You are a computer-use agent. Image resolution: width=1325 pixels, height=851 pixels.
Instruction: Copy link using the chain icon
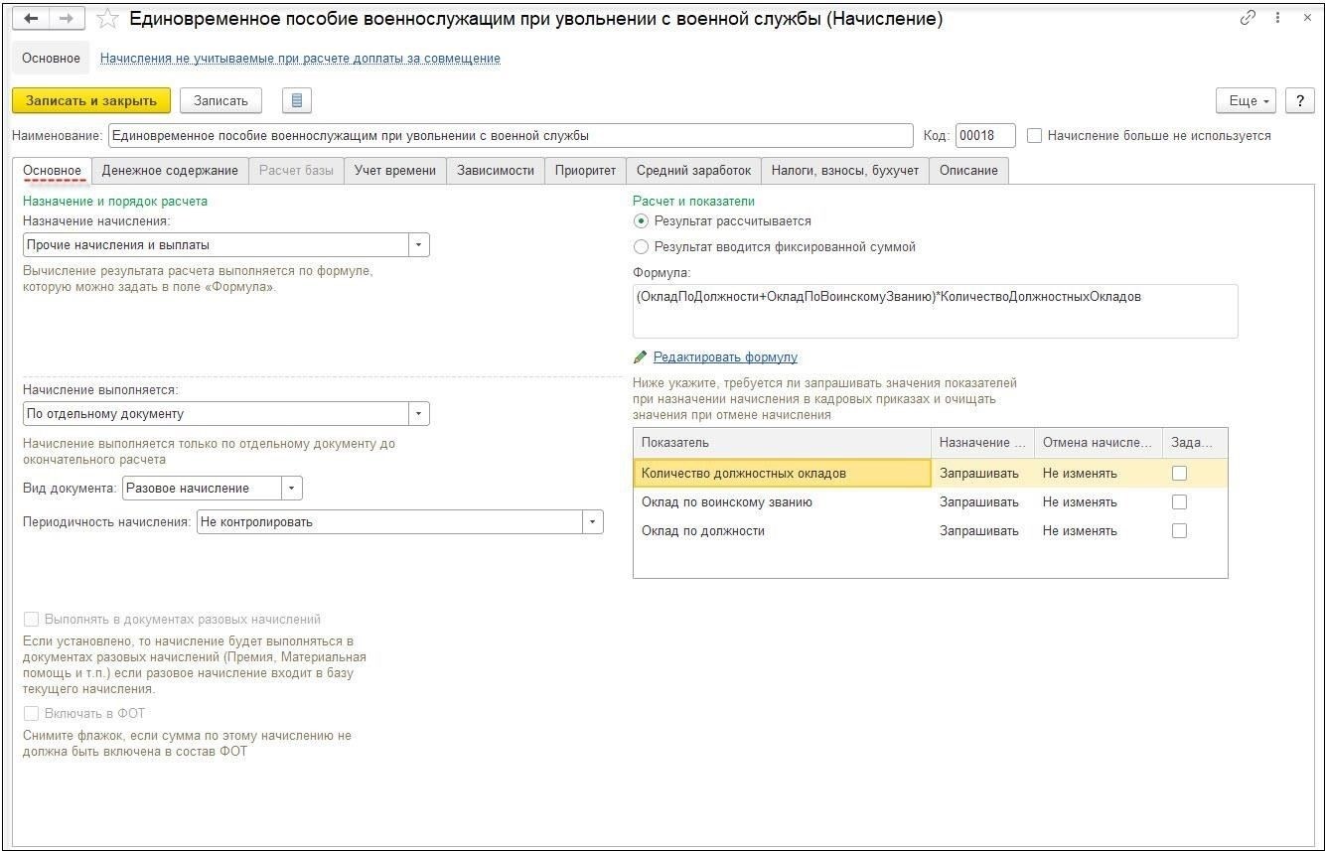click(x=1248, y=19)
